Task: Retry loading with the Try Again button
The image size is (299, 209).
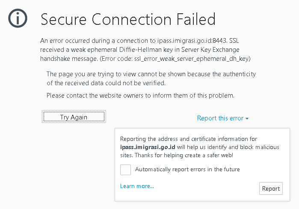Action: [x=74, y=116]
